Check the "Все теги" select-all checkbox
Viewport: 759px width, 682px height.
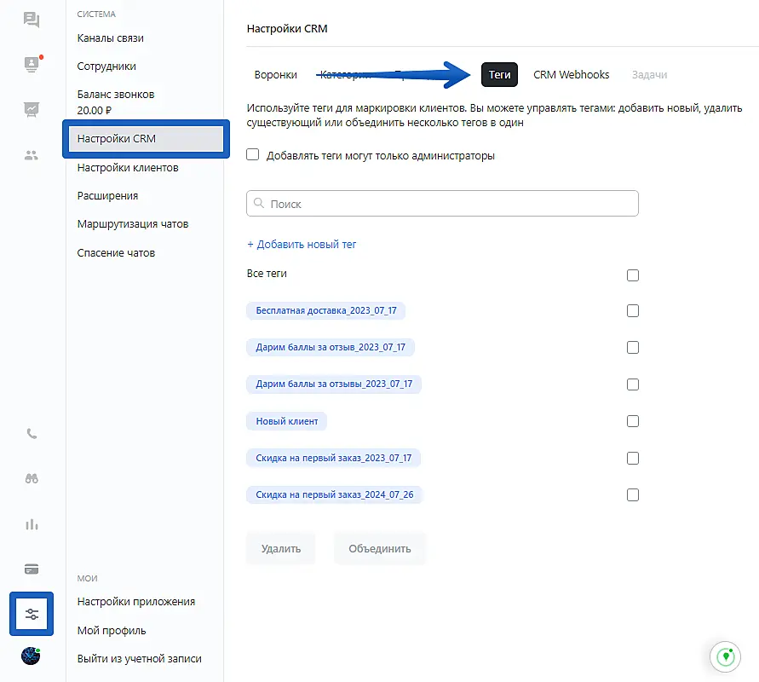[x=632, y=275]
